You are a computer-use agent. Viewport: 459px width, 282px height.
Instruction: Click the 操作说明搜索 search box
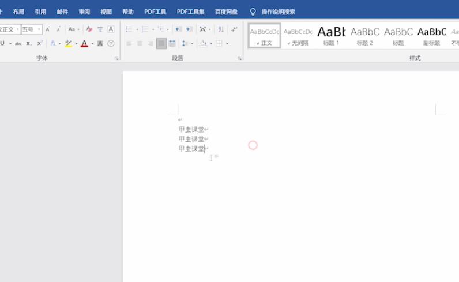coord(278,12)
